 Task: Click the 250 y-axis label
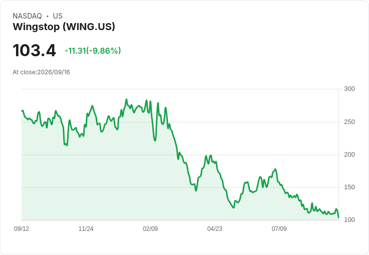point(349,122)
